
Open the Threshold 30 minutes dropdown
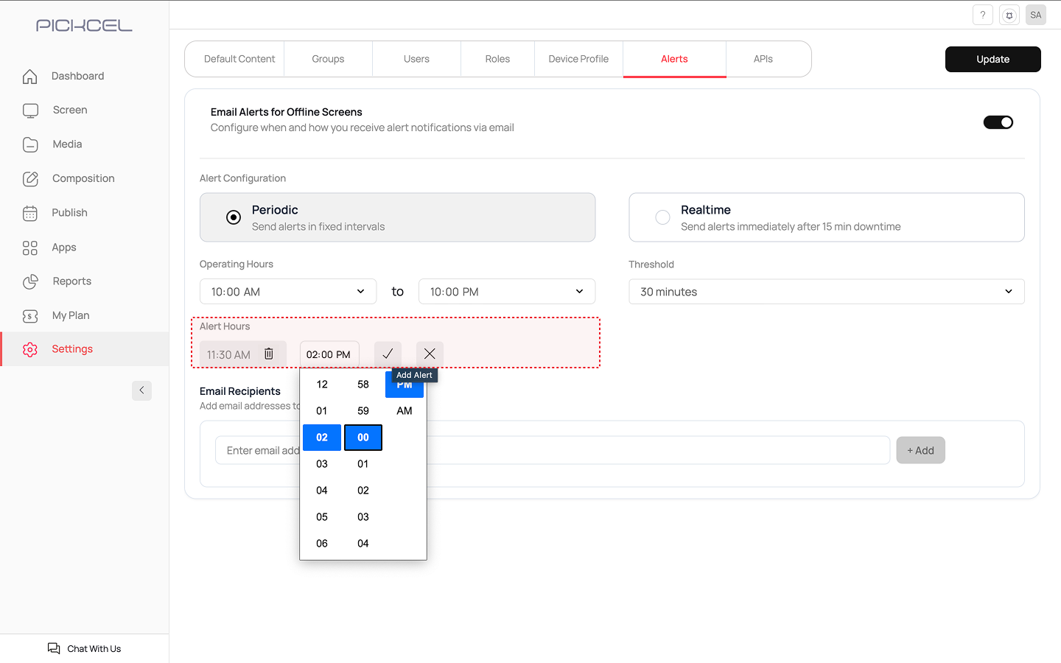coord(826,292)
